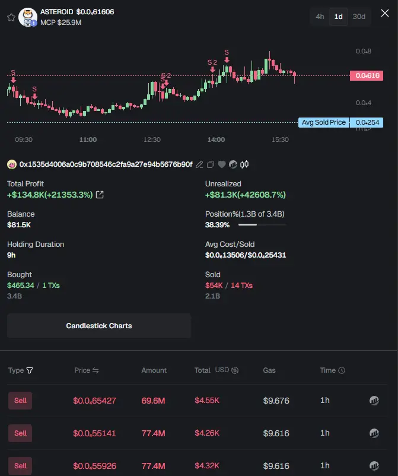The width and height of the screenshot is (398, 476).
Task: Open wallet analytics chart icon beside address
Action: coord(233,164)
